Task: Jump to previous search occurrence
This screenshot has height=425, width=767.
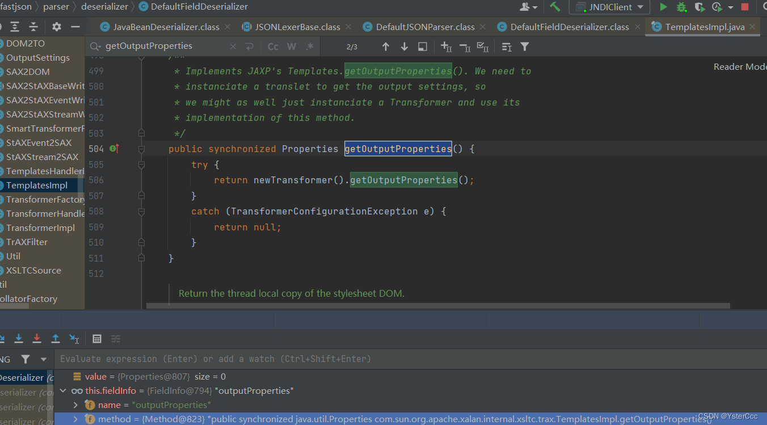Action: (x=386, y=47)
